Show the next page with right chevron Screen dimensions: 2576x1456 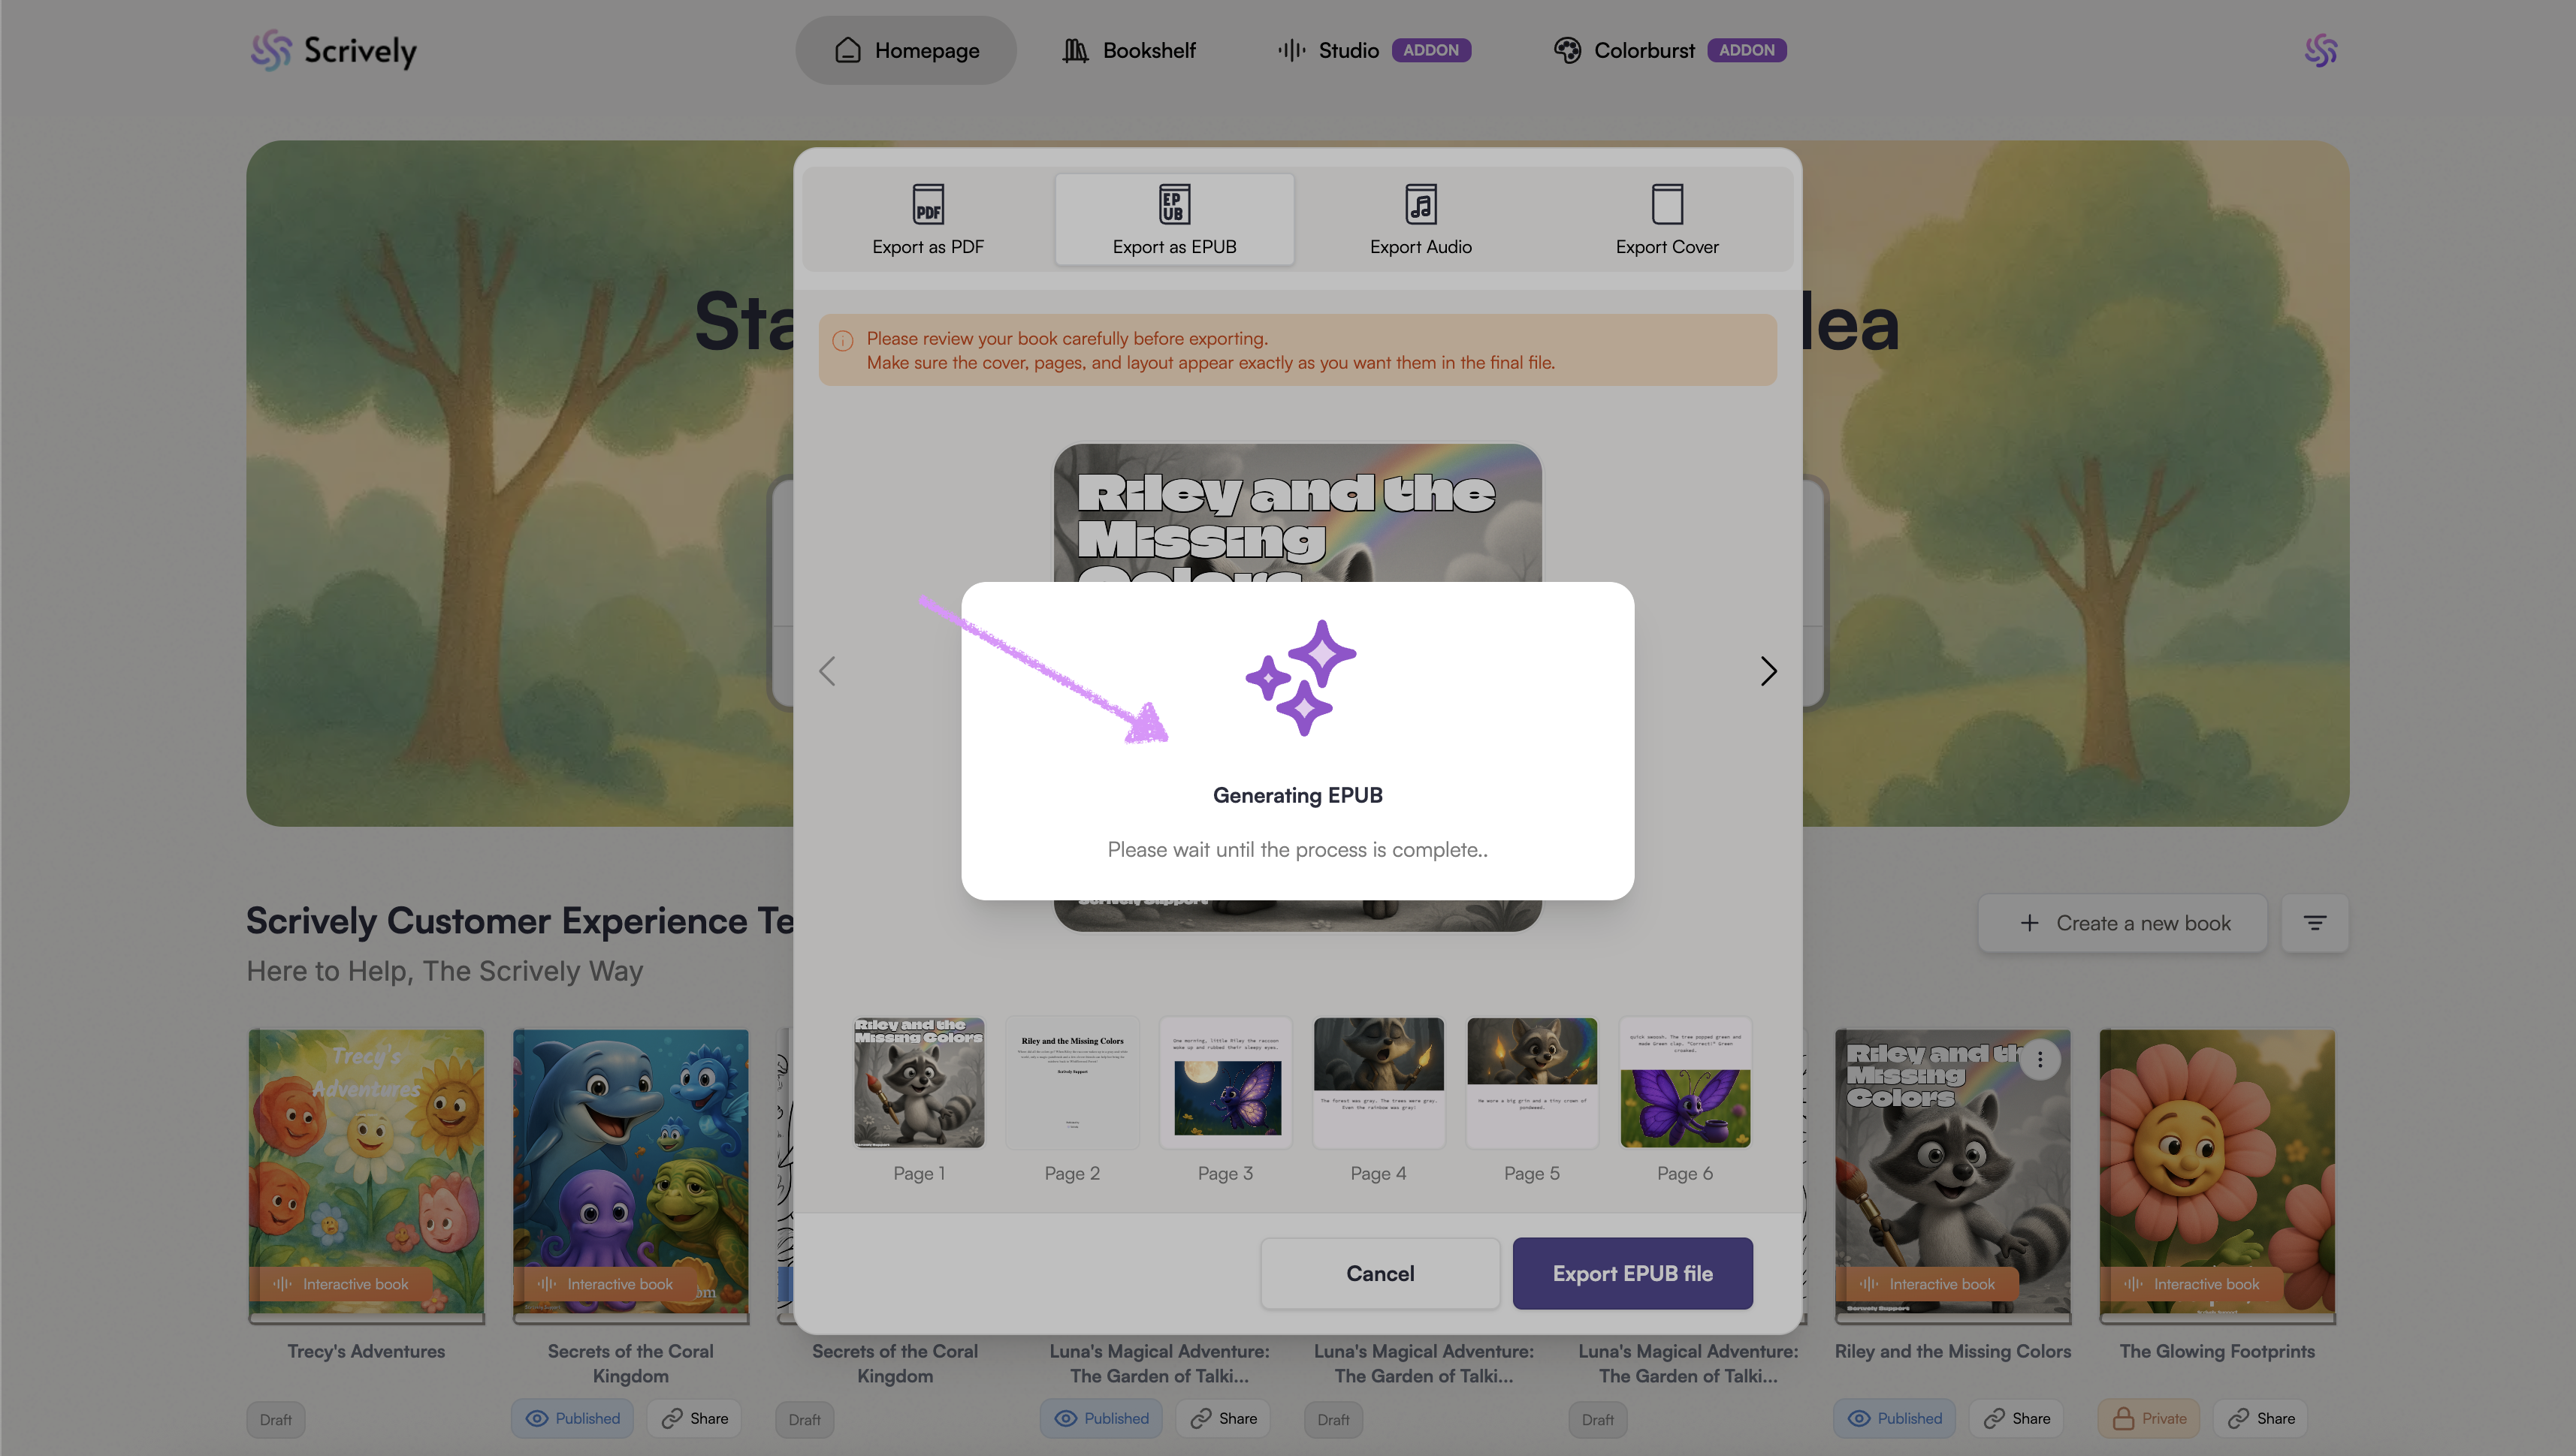point(1768,670)
